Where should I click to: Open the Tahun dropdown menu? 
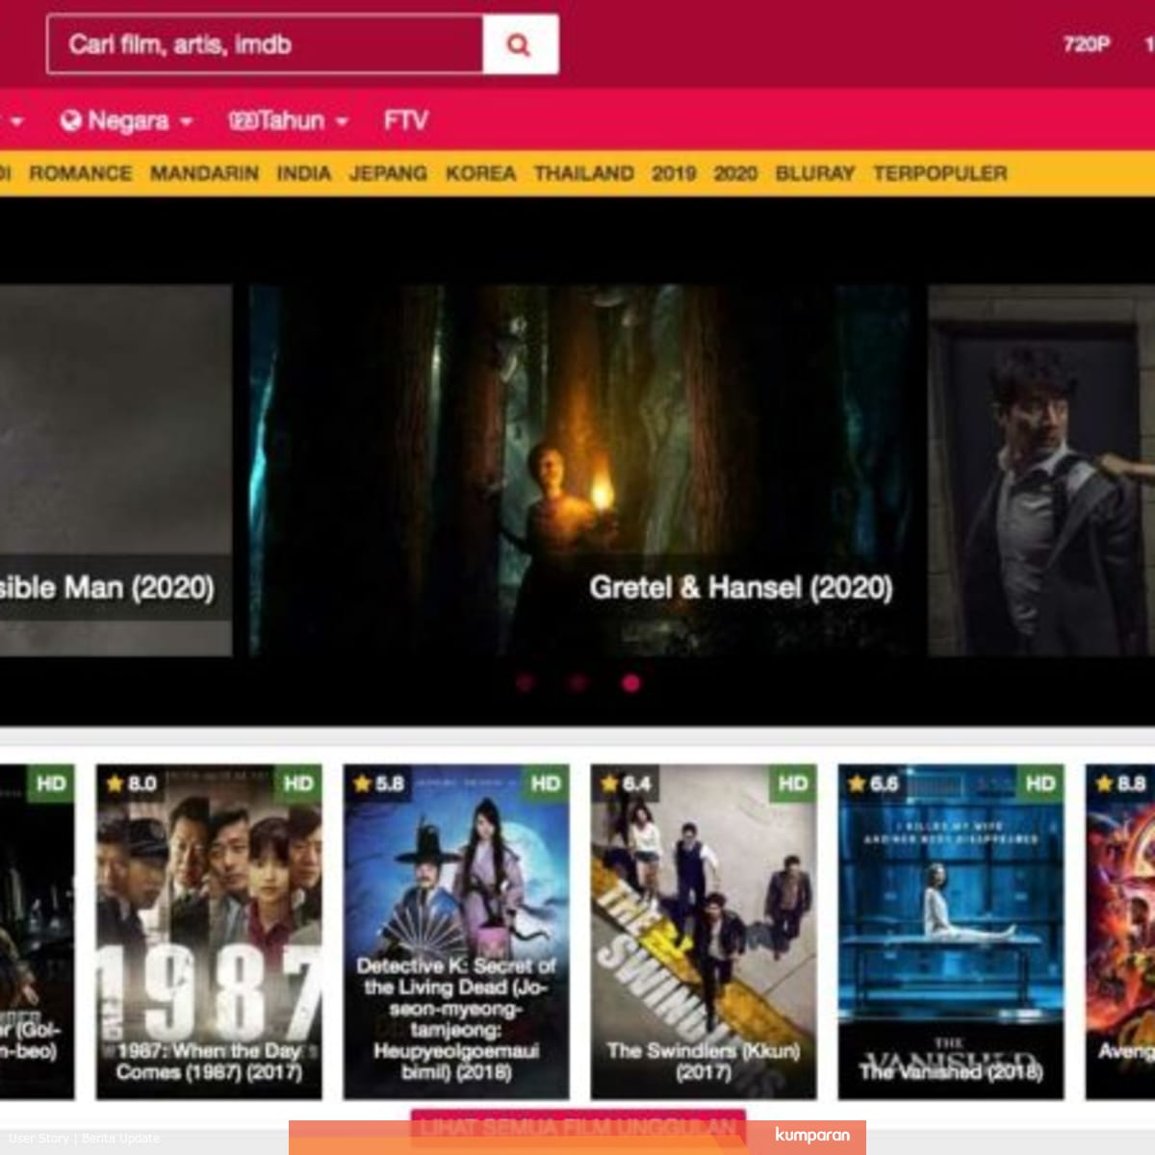pyautogui.click(x=288, y=121)
